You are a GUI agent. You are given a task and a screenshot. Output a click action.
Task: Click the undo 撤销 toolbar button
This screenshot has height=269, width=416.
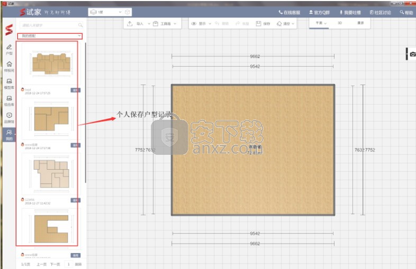point(222,24)
